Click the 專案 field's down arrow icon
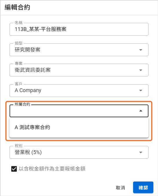158x196 pixels. (x=141, y=70)
